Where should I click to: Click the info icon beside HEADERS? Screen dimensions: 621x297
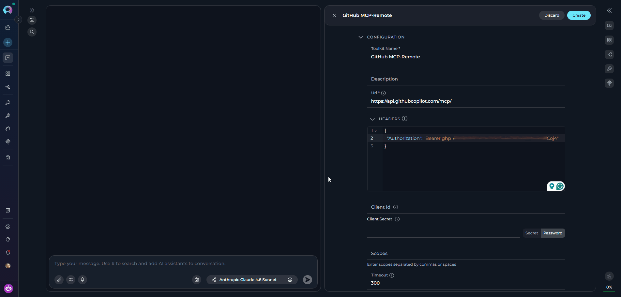[404, 119]
